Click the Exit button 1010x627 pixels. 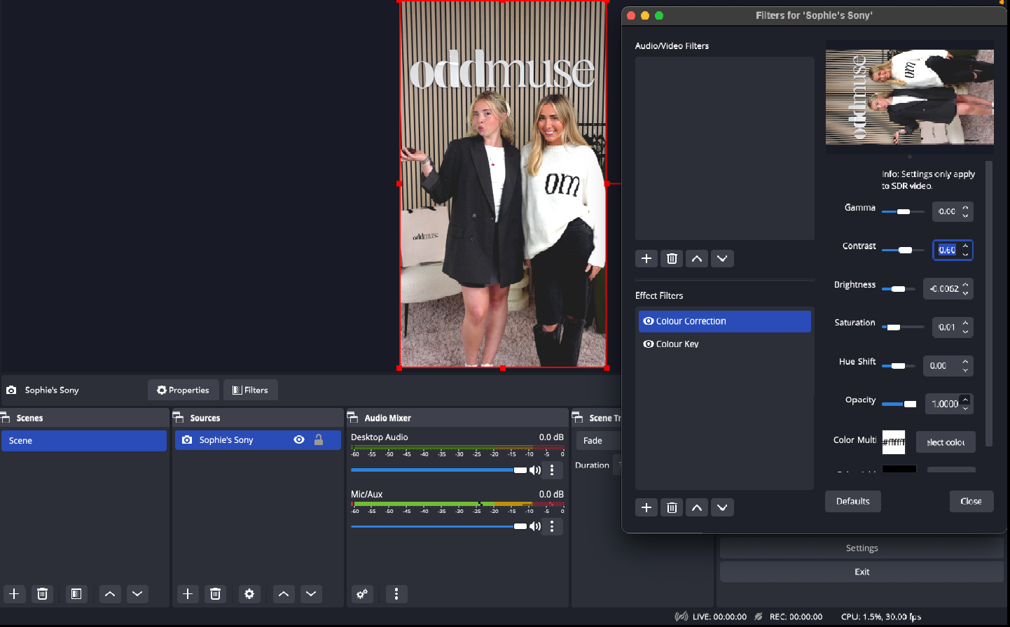point(862,572)
